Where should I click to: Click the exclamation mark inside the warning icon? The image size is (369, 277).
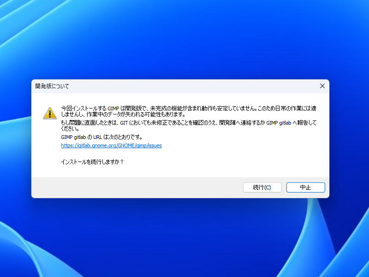(49, 113)
